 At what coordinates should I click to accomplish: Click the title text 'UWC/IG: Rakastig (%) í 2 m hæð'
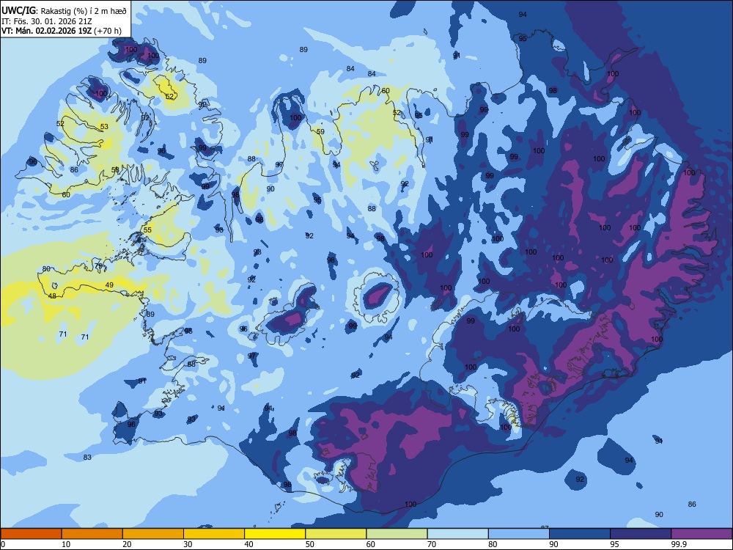tap(64, 11)
